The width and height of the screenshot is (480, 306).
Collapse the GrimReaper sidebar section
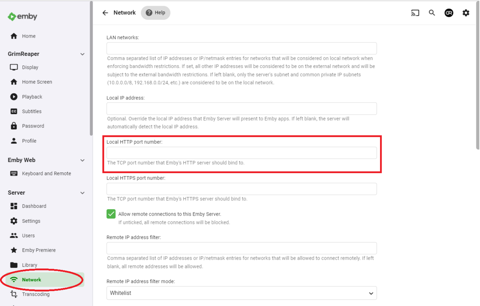coord(82,54)
